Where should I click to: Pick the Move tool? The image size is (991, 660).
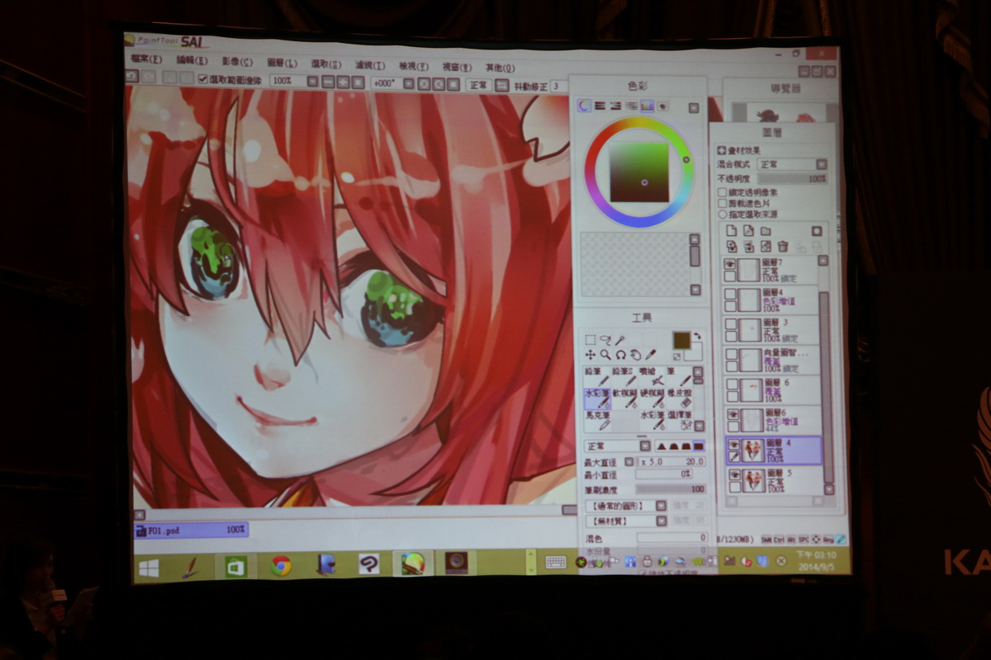point(590,354)
